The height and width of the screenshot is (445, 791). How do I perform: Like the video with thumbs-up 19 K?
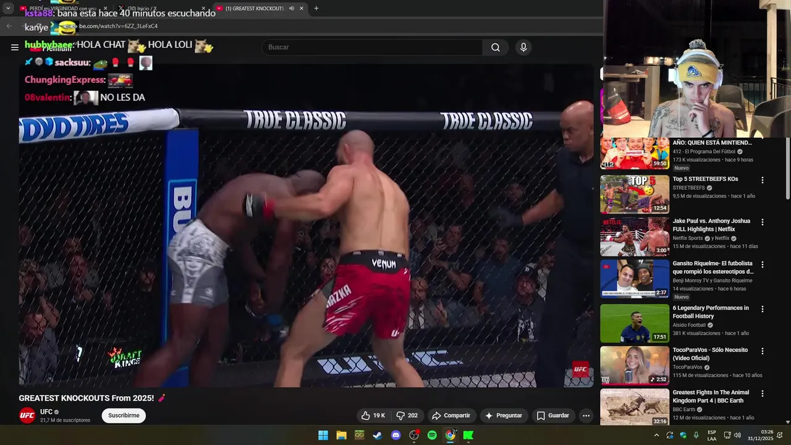[373, 415]
